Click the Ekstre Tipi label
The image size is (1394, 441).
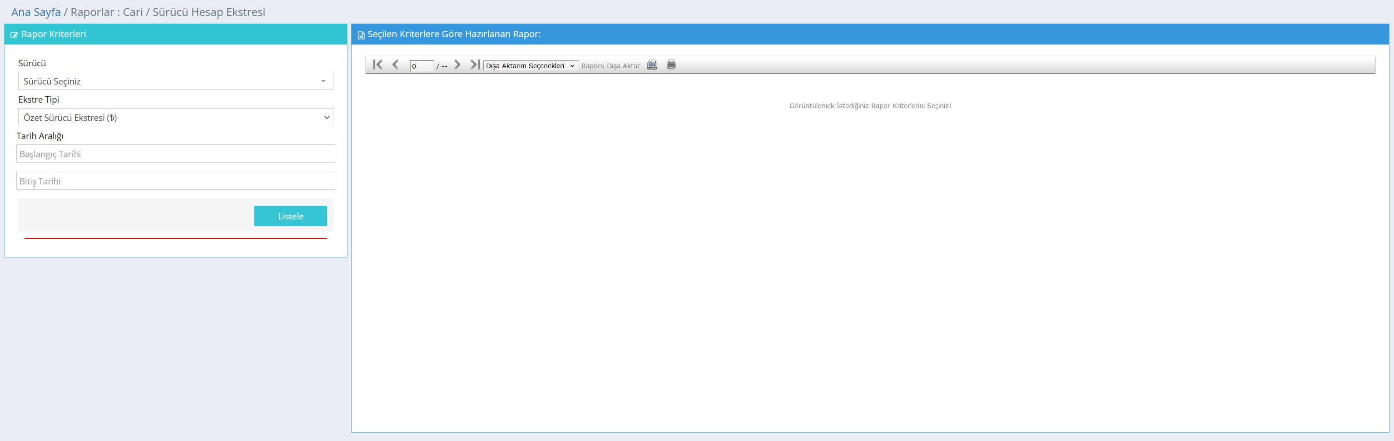[39, 99]
